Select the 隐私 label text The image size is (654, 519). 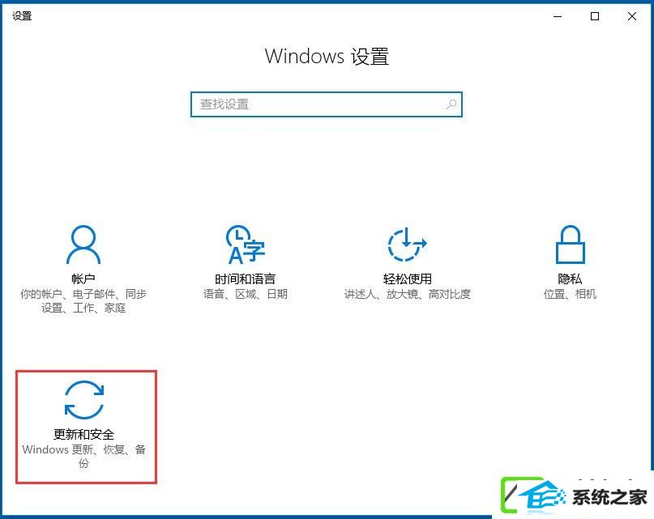click(x=571, y=279)
